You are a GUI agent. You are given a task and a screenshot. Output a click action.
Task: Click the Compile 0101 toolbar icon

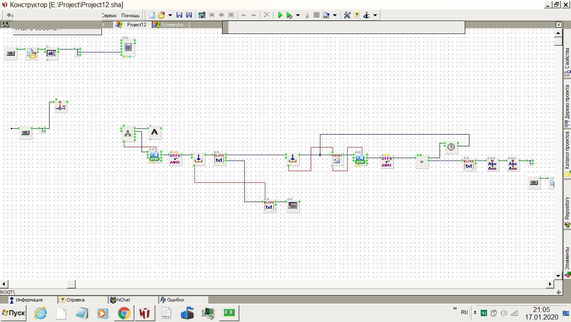[x=326, y=15]
